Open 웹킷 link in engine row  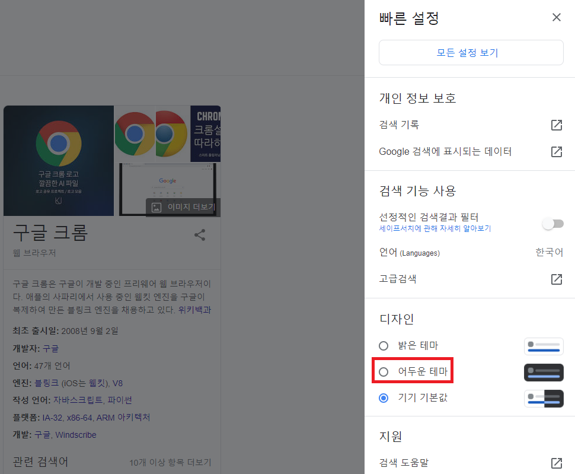(x=97, y=383)
